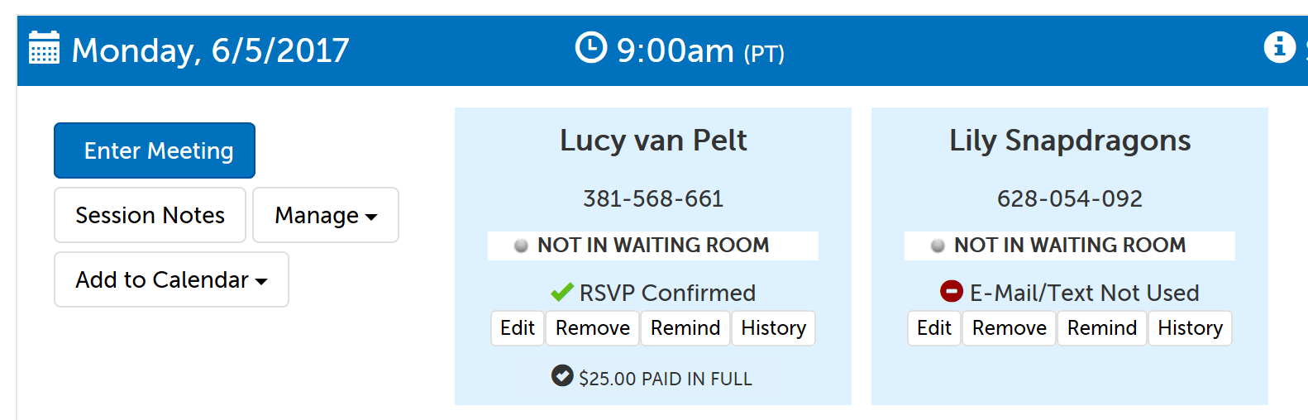Open Session Notes
The width and height of the screenshot is (1308, 420).
tap(150, 215)
